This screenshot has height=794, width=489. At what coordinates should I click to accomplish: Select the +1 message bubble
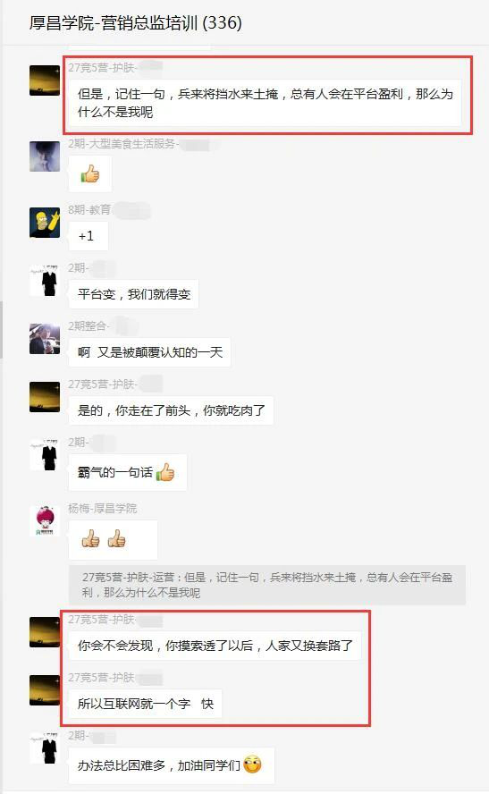(x=89, y=236)
